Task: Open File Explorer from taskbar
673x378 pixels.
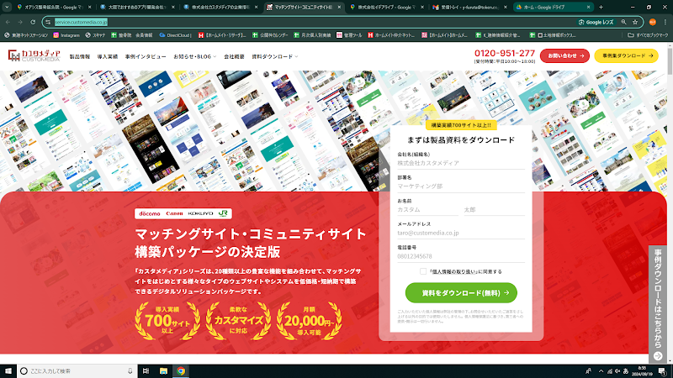Action: 163,371
